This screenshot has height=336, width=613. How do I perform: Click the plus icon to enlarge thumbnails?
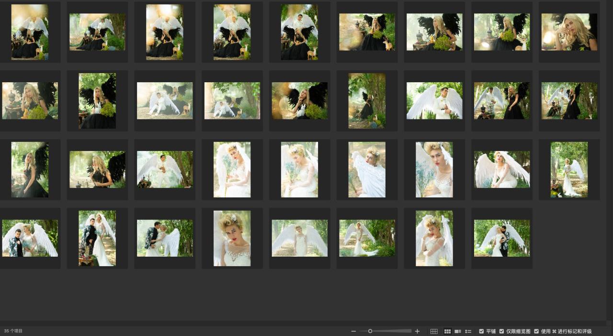(x=417, y=331)
